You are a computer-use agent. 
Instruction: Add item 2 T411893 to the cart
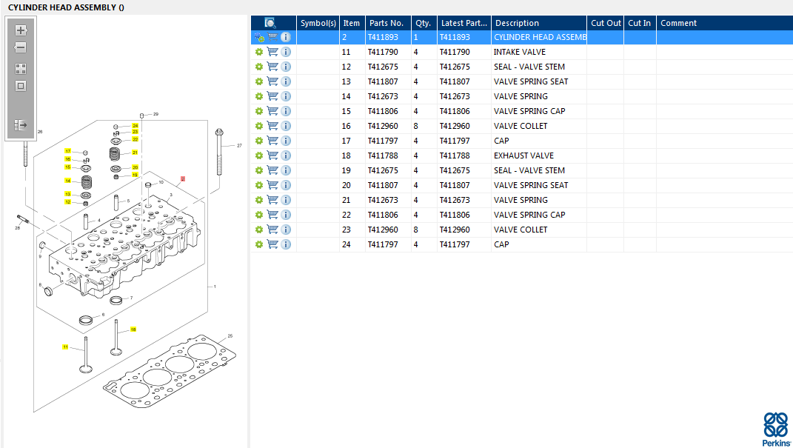272,37
